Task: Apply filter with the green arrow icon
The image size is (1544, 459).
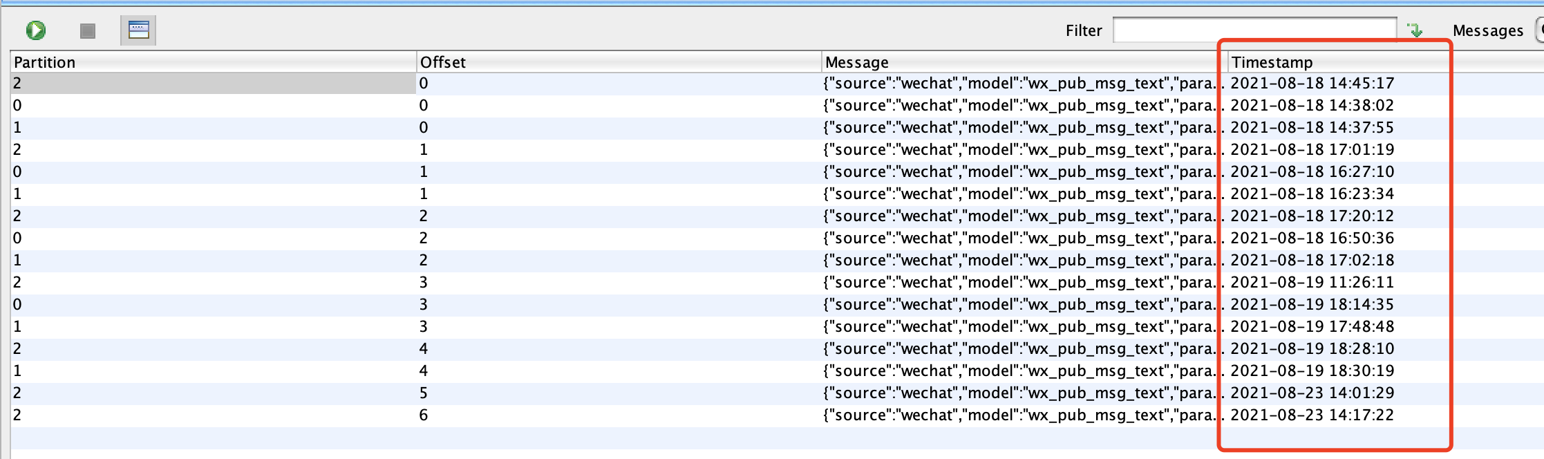Action: click(x=1415, y=30)
